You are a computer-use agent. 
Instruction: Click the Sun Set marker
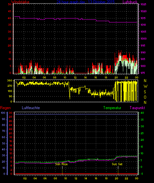[117, 164]
